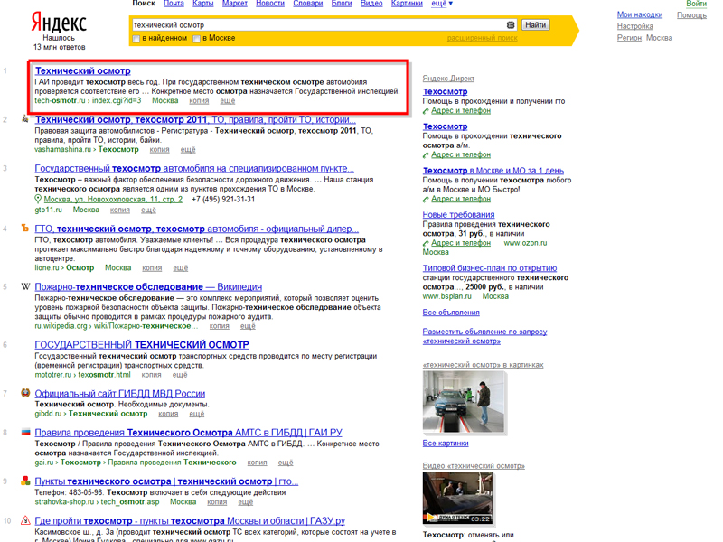Click the warning triangle favicon of ГАЗУ.ру result
The width and height of the screenshot is (723, 542).
pos(26,521)
